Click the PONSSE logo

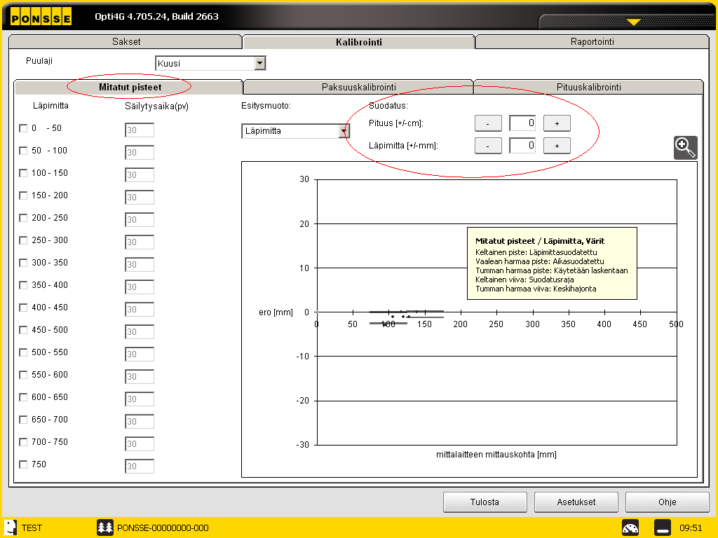pos(41,17)
